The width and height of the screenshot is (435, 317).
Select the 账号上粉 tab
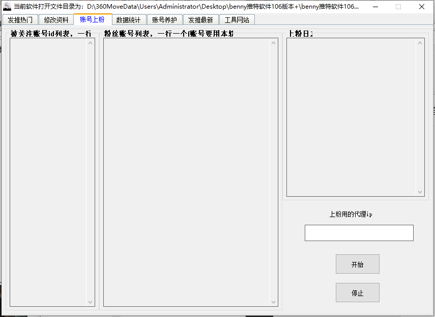click(x=92, y=19)
